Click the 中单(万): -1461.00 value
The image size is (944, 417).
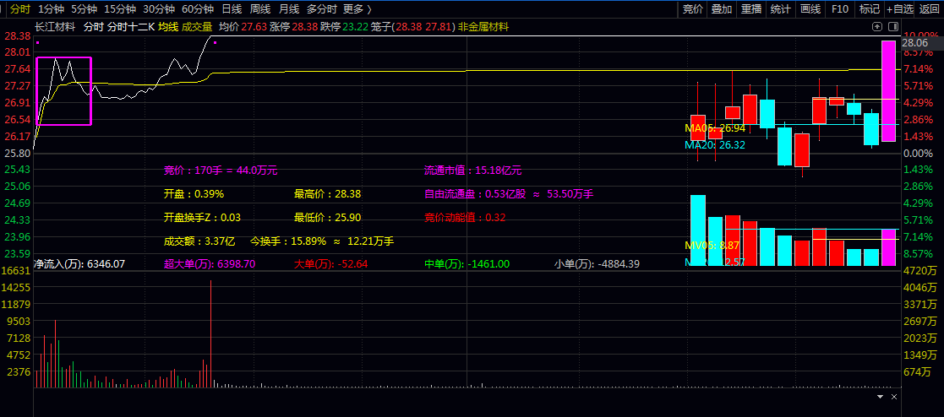[x=467, y=263]
